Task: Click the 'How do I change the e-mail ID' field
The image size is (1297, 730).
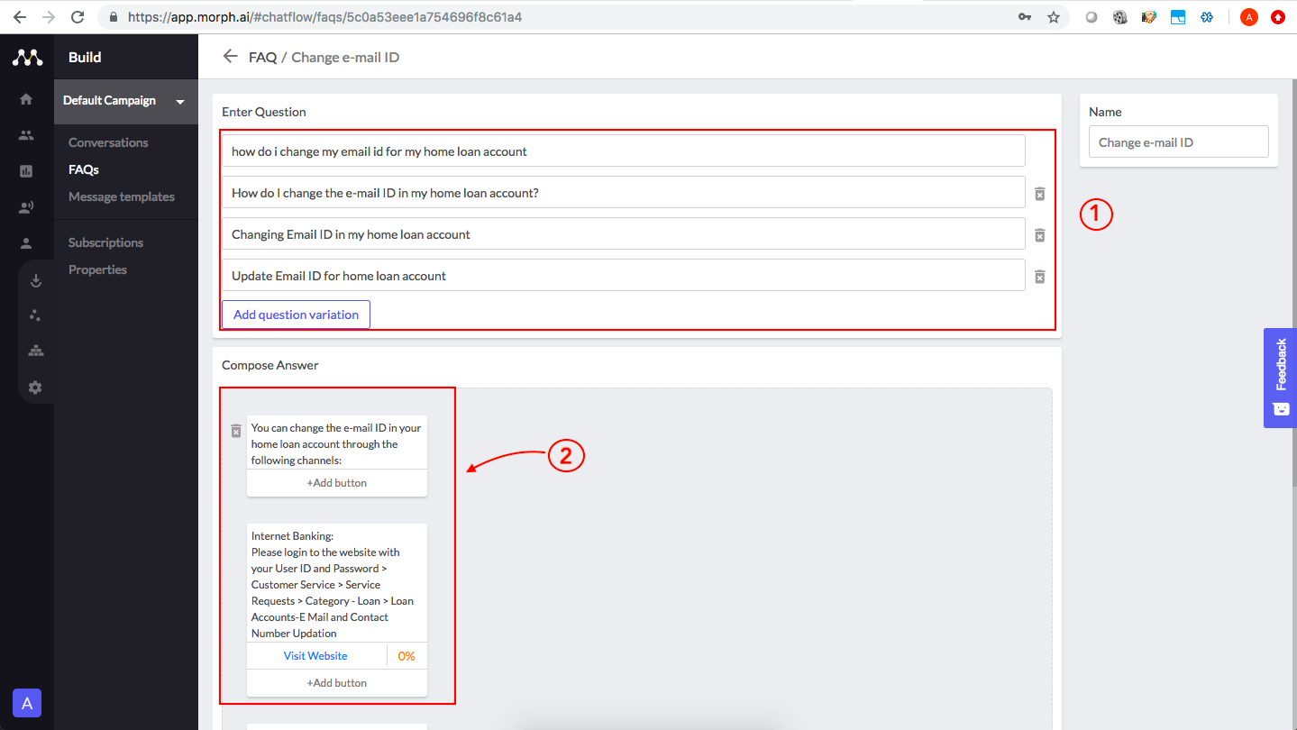Action: 624,193
